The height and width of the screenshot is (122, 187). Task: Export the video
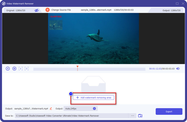(169, 112)
